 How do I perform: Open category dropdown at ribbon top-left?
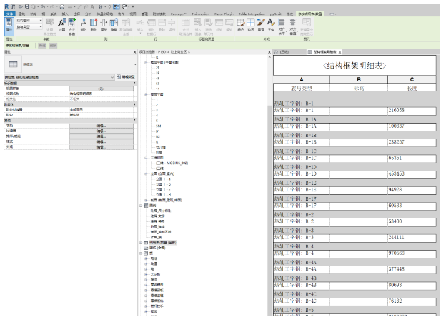click(29, 21)
